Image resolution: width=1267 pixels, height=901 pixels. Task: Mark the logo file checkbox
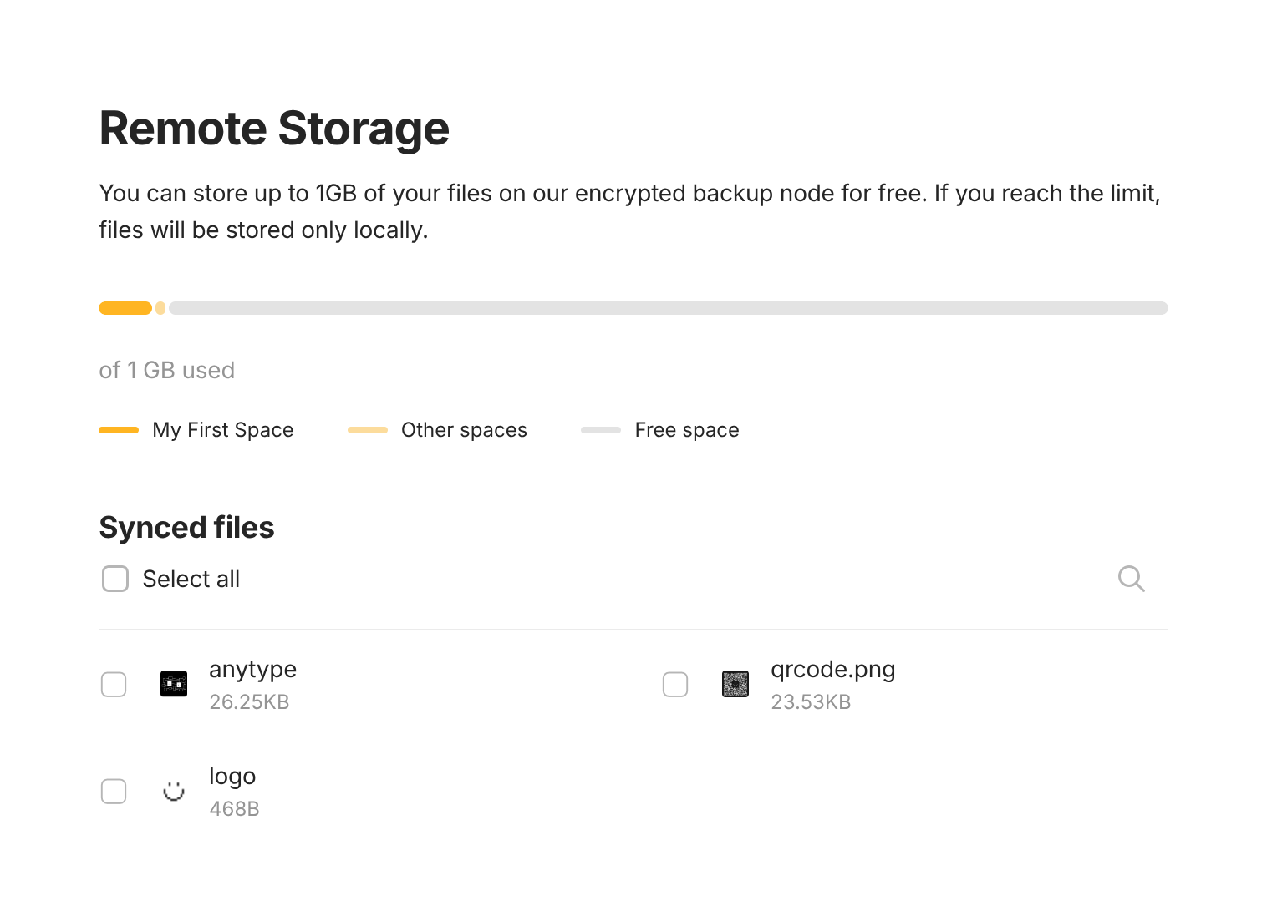point(114,791)
